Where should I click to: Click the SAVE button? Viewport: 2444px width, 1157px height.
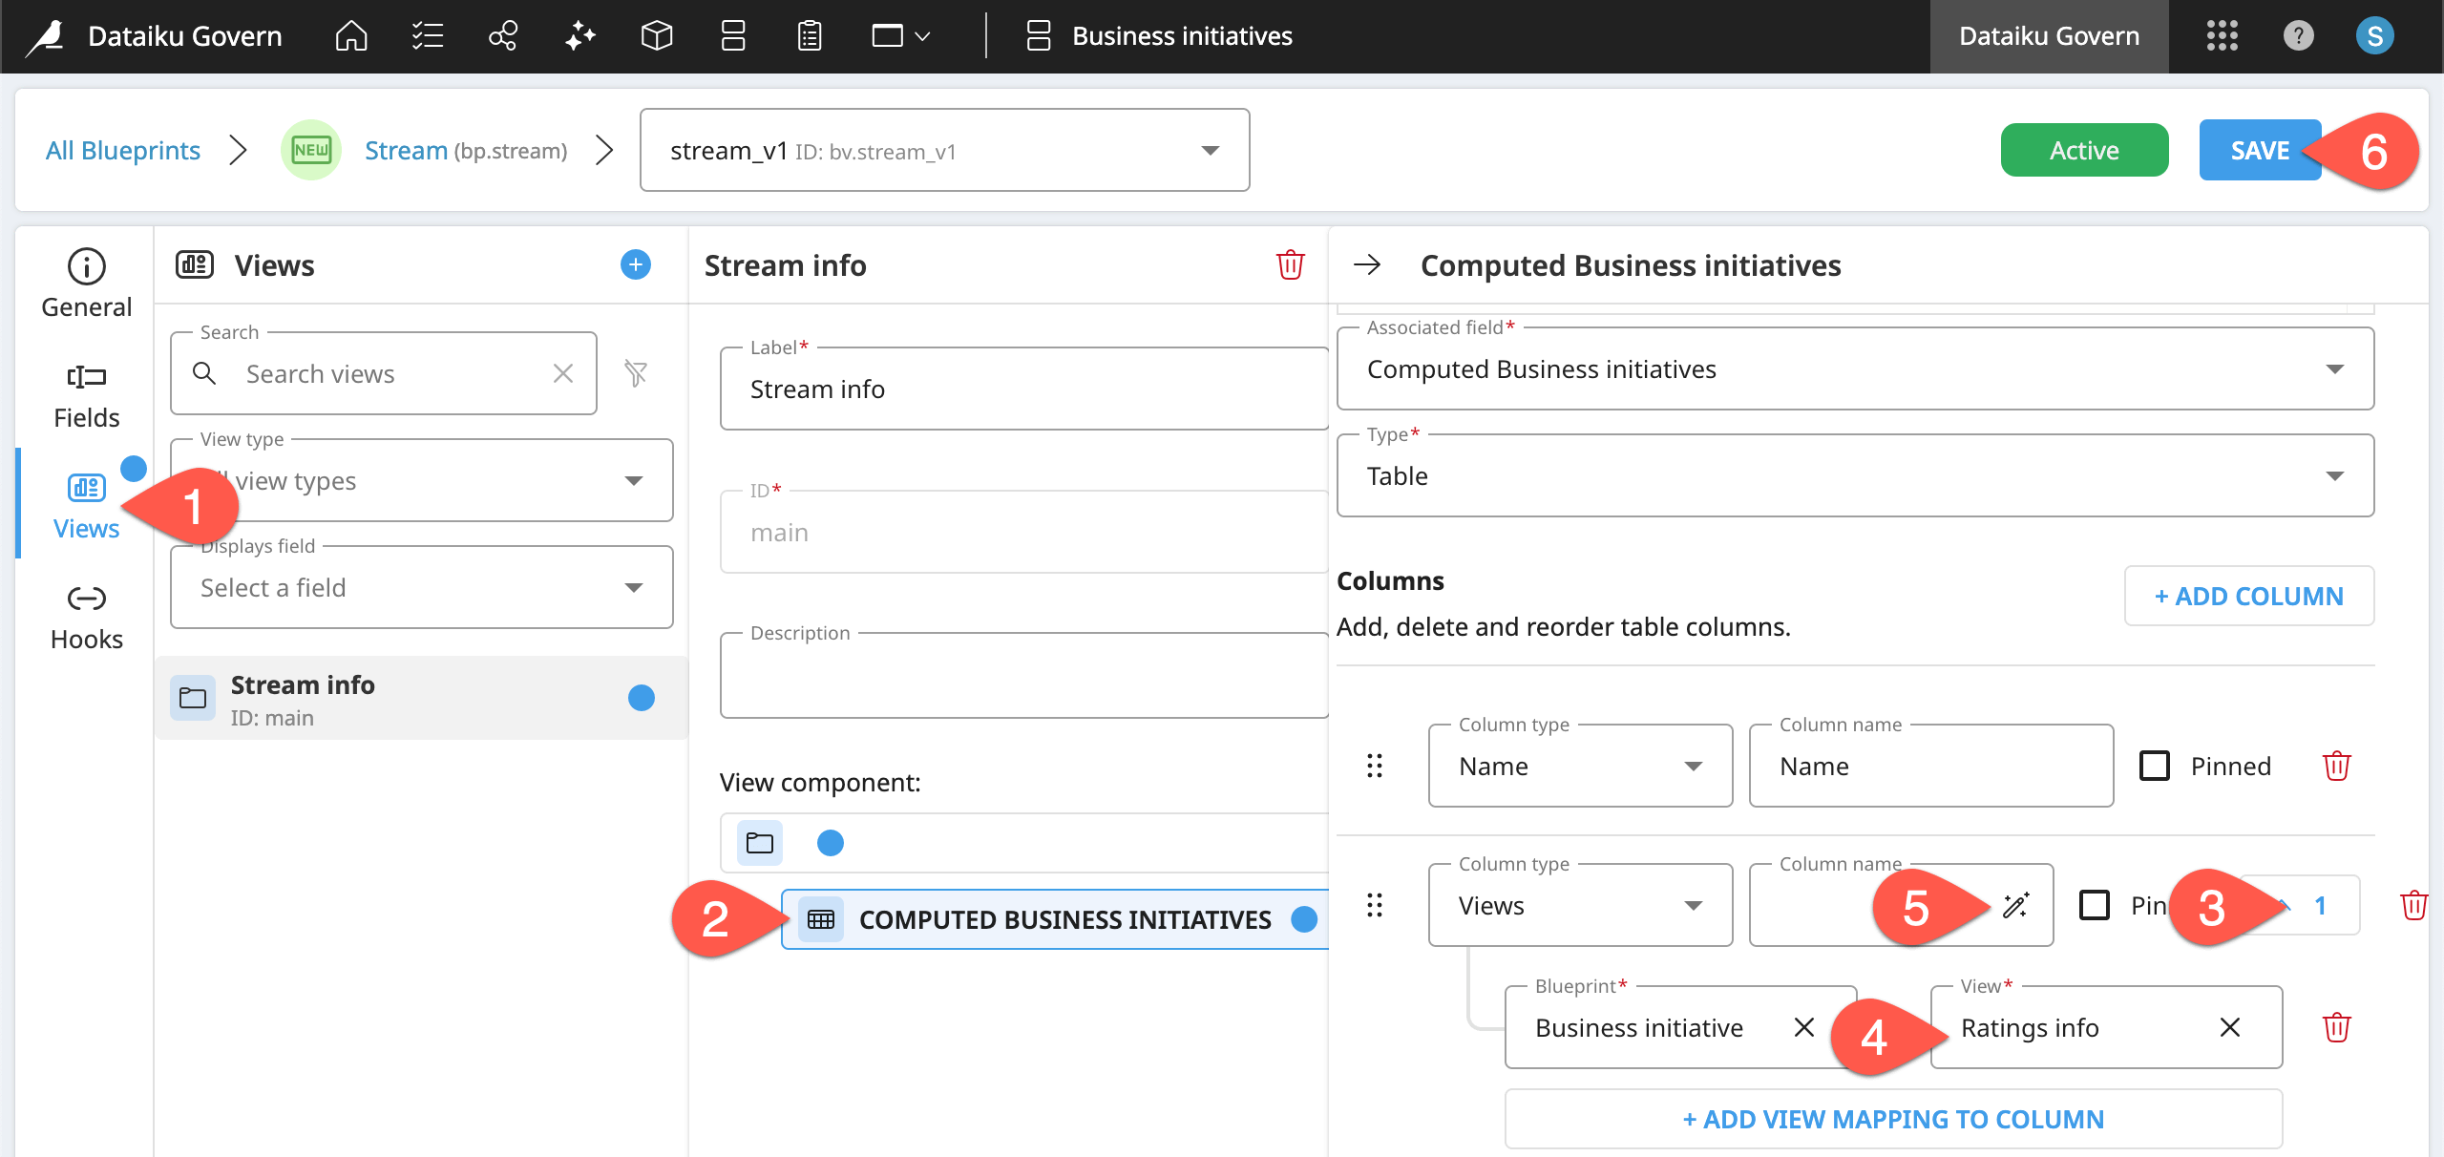click(x=2259, y=150)
